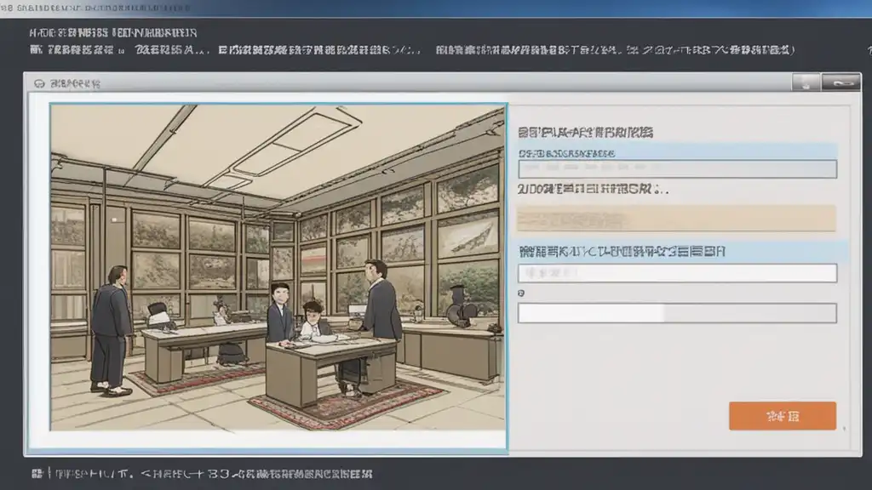The width and height of the screenshot is (872, 490).
Task: Click the small icon in the bottom status line
Action: 37,473
